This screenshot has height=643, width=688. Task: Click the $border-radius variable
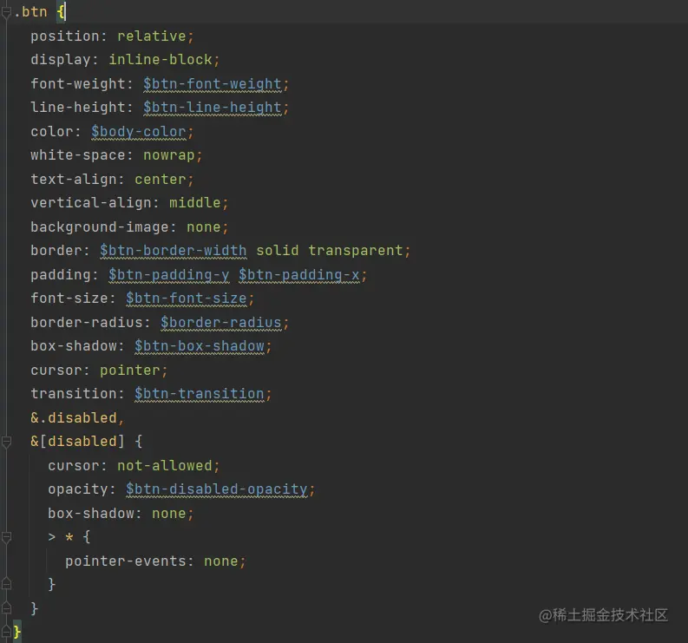tap(220, 323)
